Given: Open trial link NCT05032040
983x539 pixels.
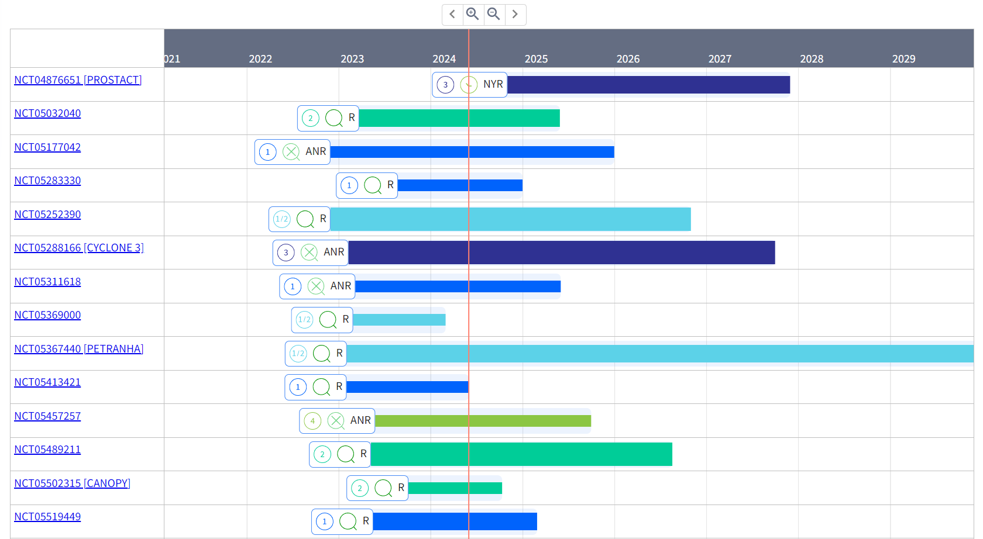Looking at the screenshot, I should pos(47,113).
